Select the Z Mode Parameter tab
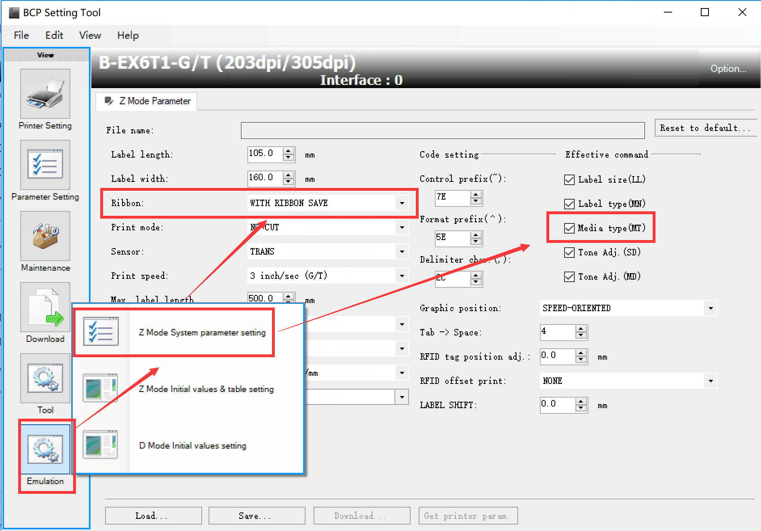This screenshot has width=761, height=531. (146, 101)
